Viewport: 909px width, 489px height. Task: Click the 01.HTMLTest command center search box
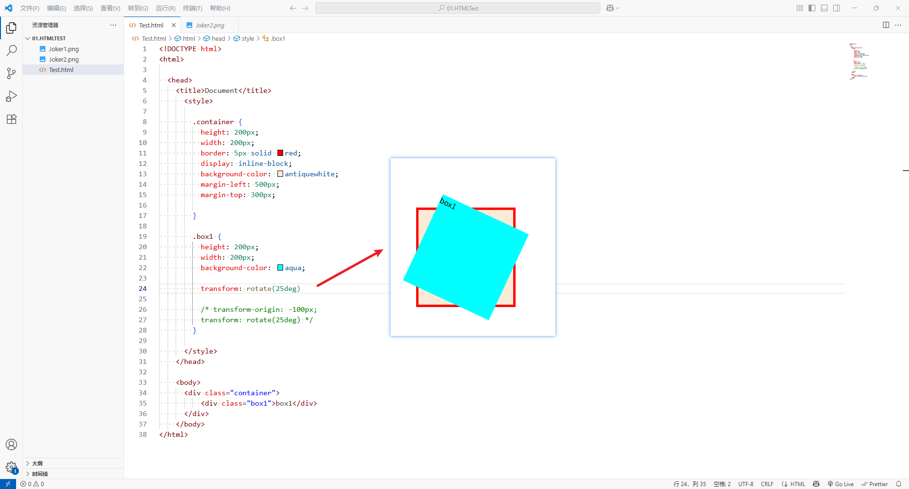458,8
